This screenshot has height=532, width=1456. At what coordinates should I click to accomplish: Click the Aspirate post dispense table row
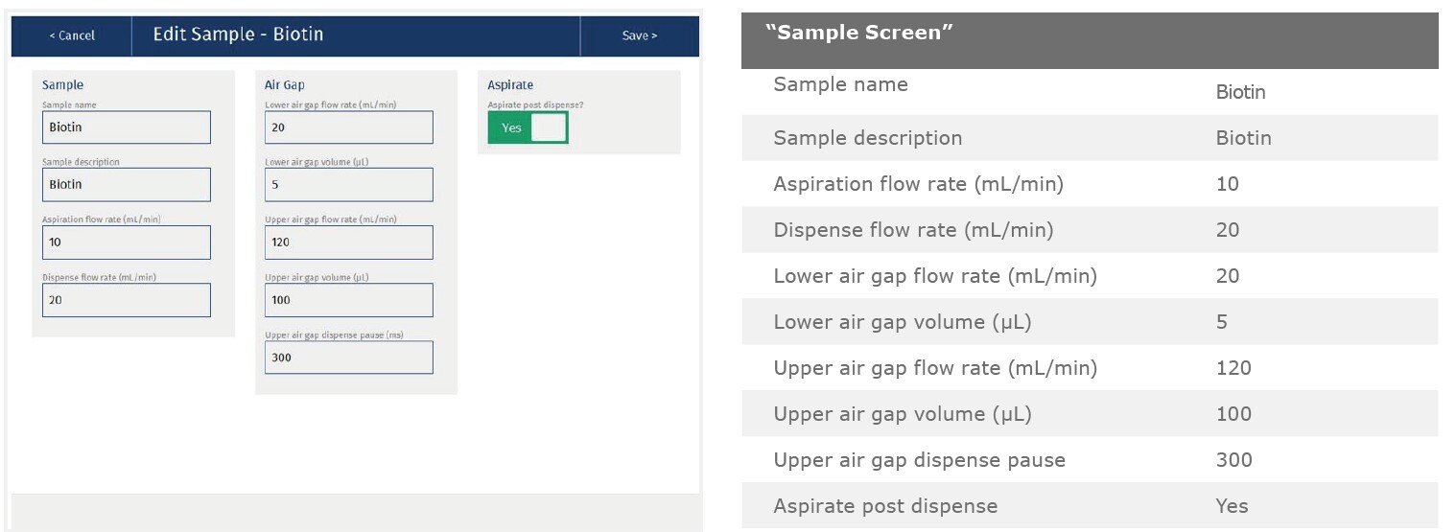tap(1089, 506)
